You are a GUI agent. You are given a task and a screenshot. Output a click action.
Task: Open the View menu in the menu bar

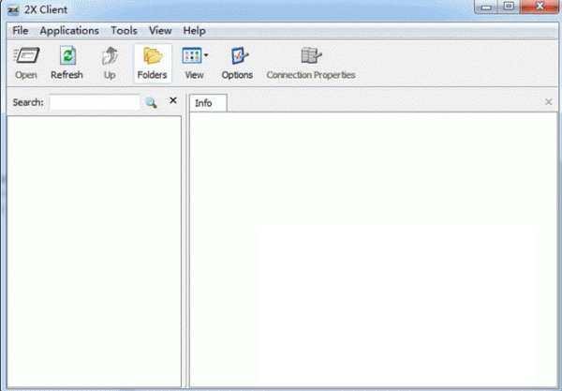[160, 30]
